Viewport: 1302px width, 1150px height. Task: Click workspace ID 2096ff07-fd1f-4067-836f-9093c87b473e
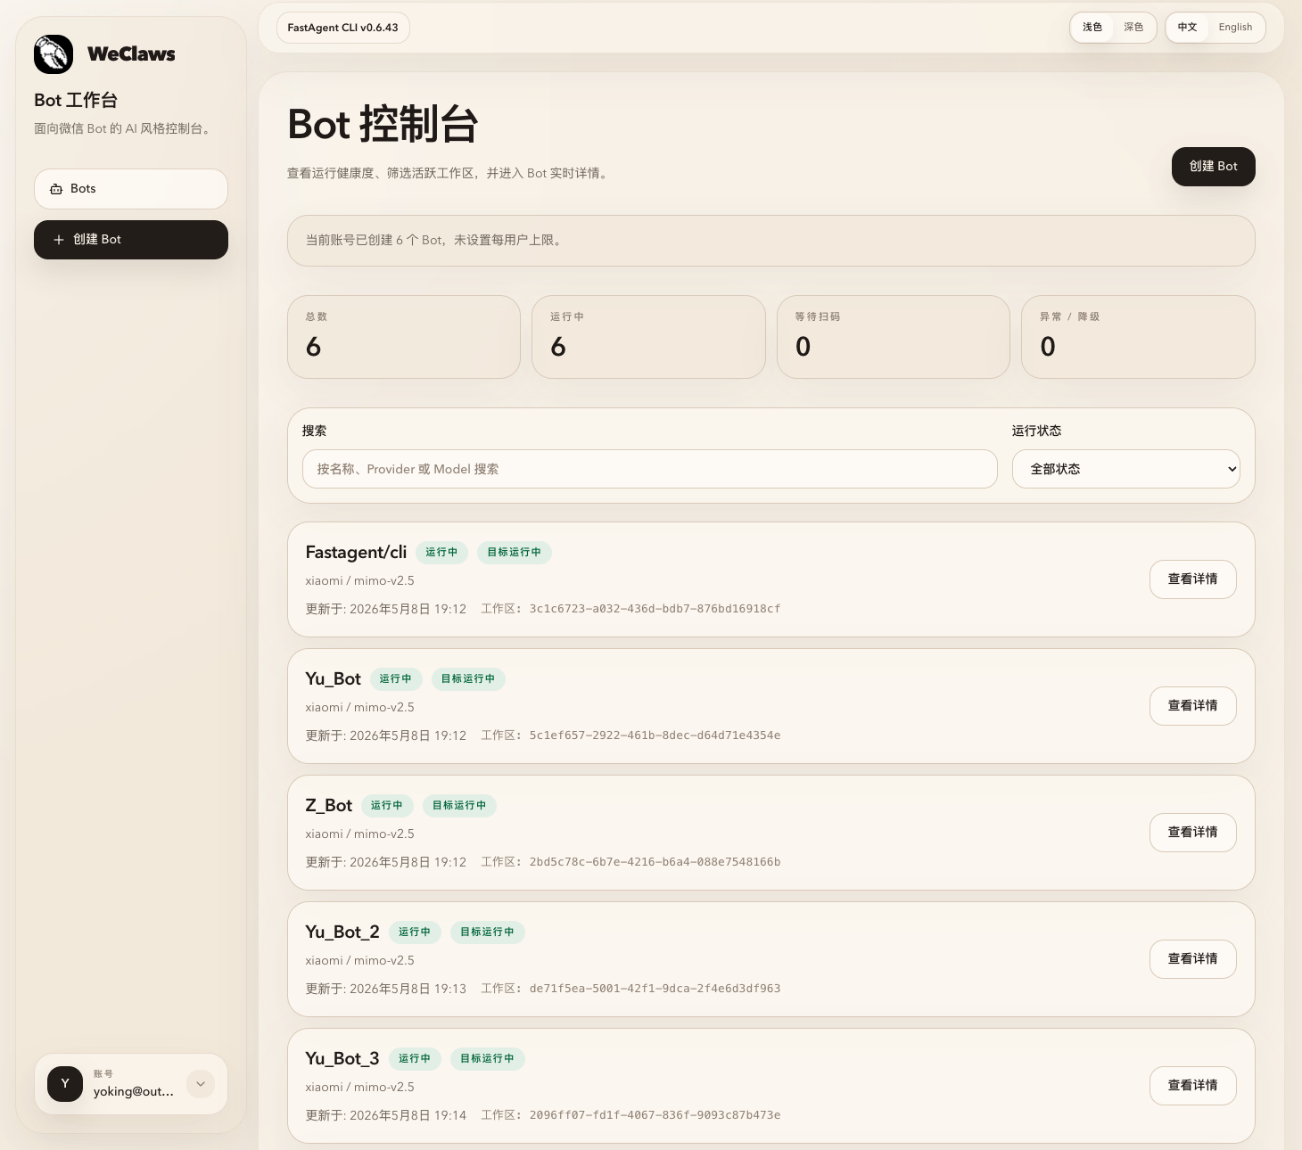click(x=655, y=1115)
